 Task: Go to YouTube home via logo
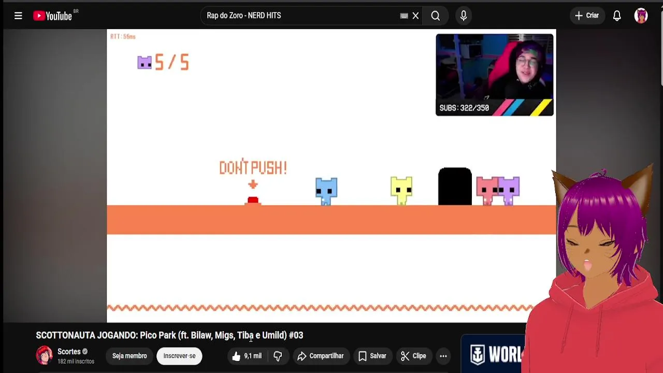[x=53, y=16]
